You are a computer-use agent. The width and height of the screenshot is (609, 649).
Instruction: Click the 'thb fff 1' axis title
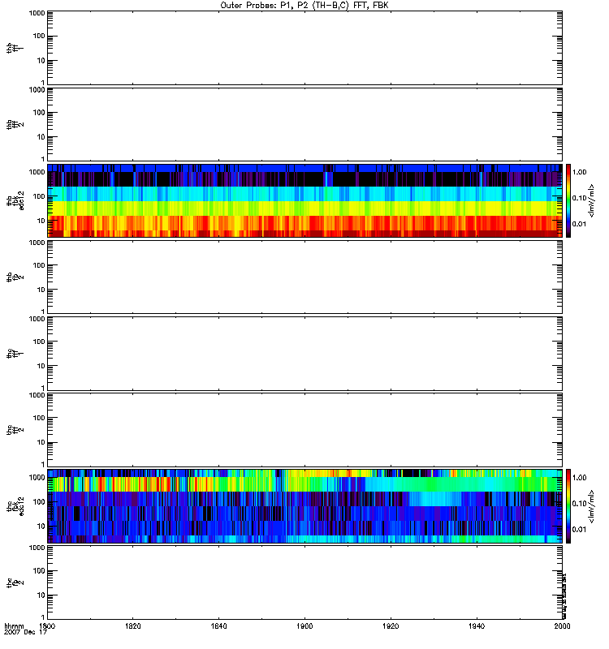coord(15,48)
